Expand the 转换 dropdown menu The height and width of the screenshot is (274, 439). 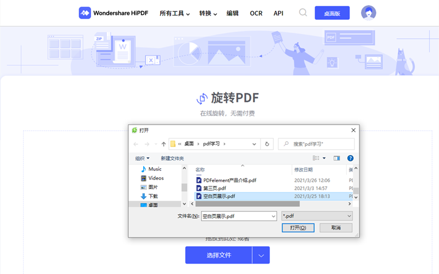208,13
